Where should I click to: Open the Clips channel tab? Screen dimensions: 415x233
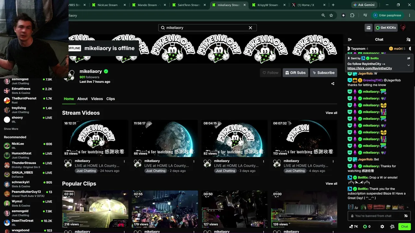click(111, 99)
